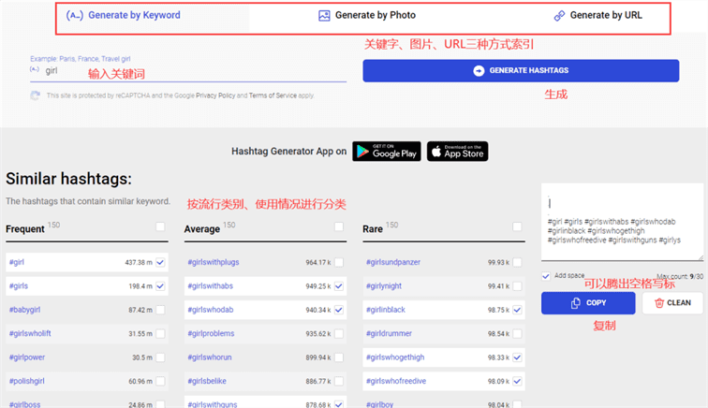Uncheck the #girls hashtag checkbox
Image resolution: width=708 pixels, height=408 pixels.
tap(160, 286)
